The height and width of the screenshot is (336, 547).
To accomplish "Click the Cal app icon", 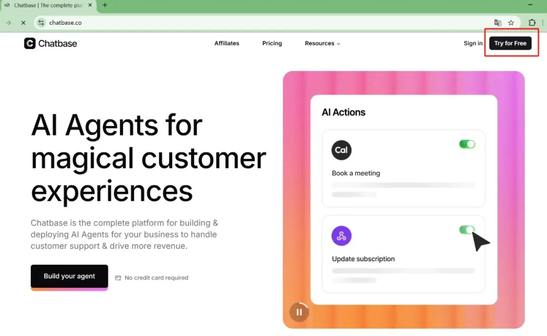I will pyautogui.click(x=341, y=150).
